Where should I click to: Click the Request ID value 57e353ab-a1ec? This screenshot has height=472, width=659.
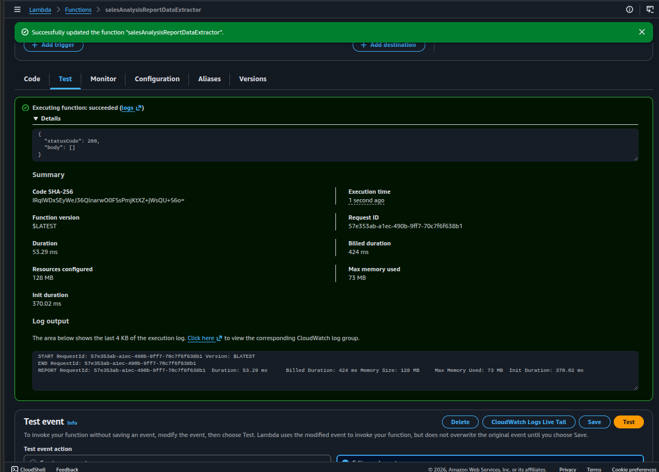point(405,226)
